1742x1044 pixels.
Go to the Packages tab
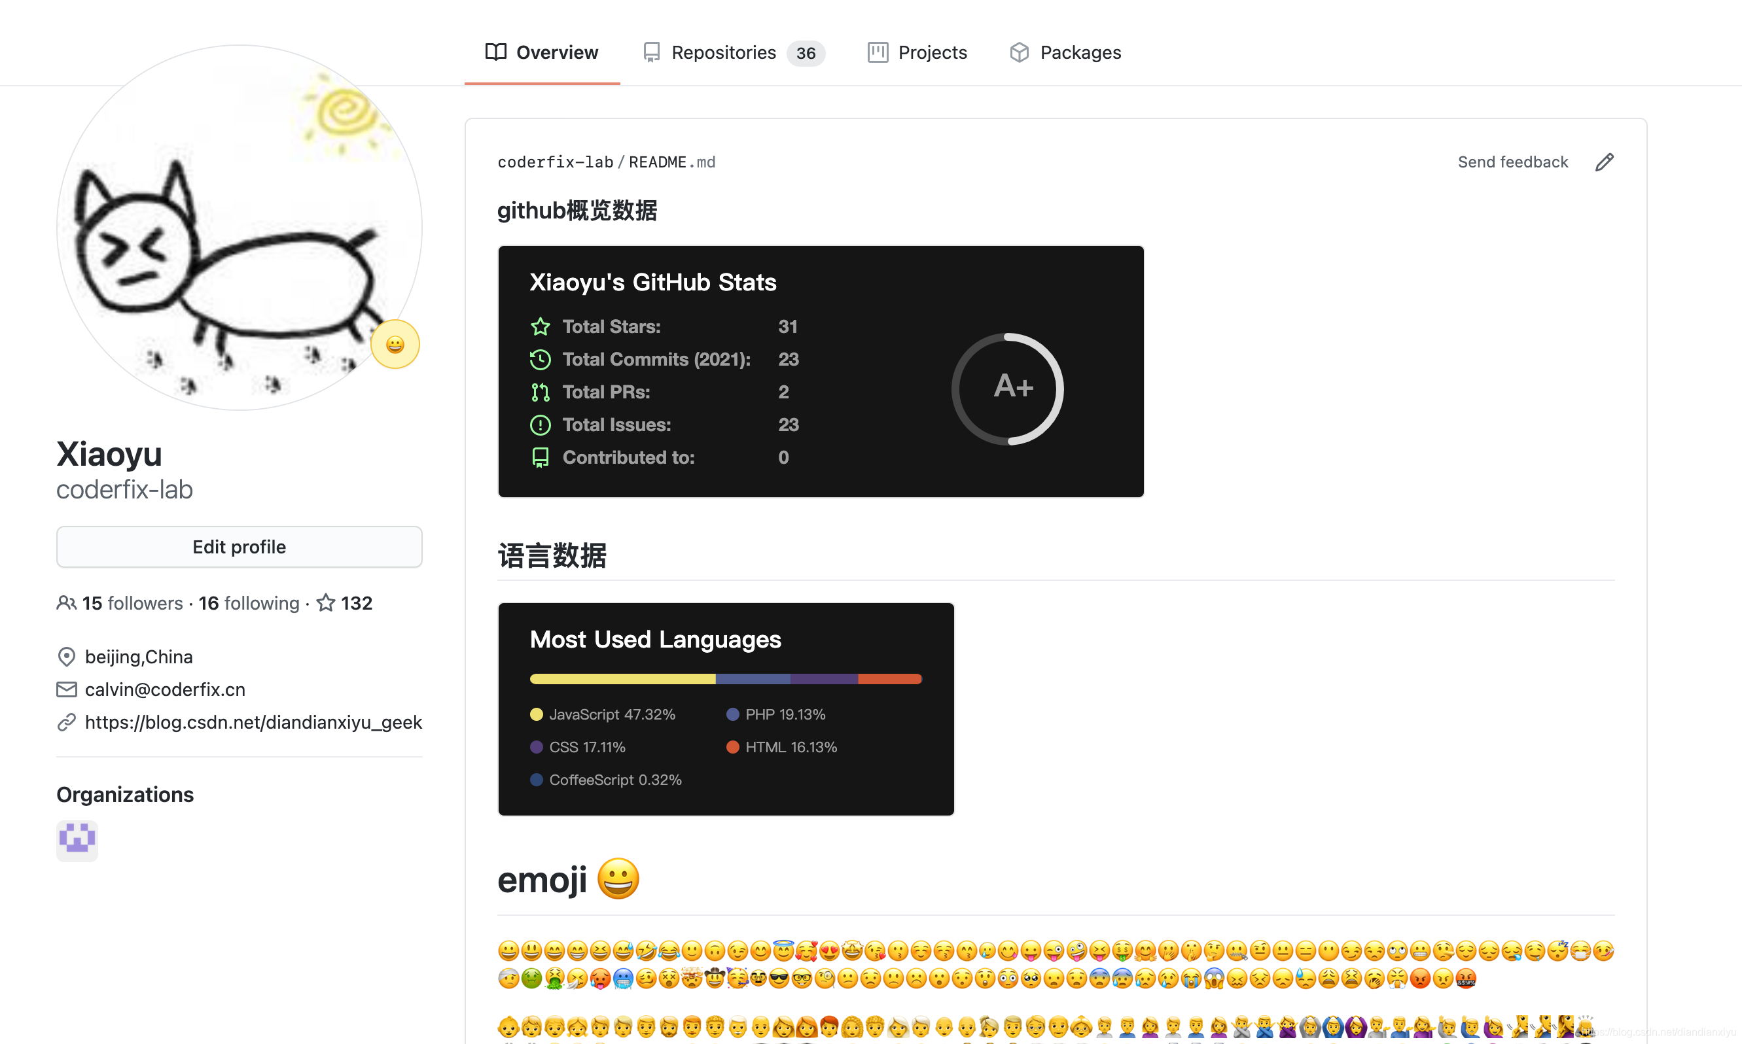(x=1065, y=53)
